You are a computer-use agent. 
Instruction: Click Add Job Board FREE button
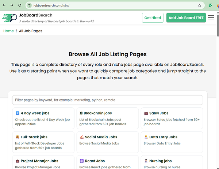point(186,18)
